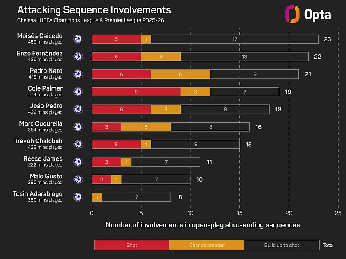The height and width of the screenshot is (259, 346).
Task: Select the orange Chance created legend swatch
Action: [206, 245]
